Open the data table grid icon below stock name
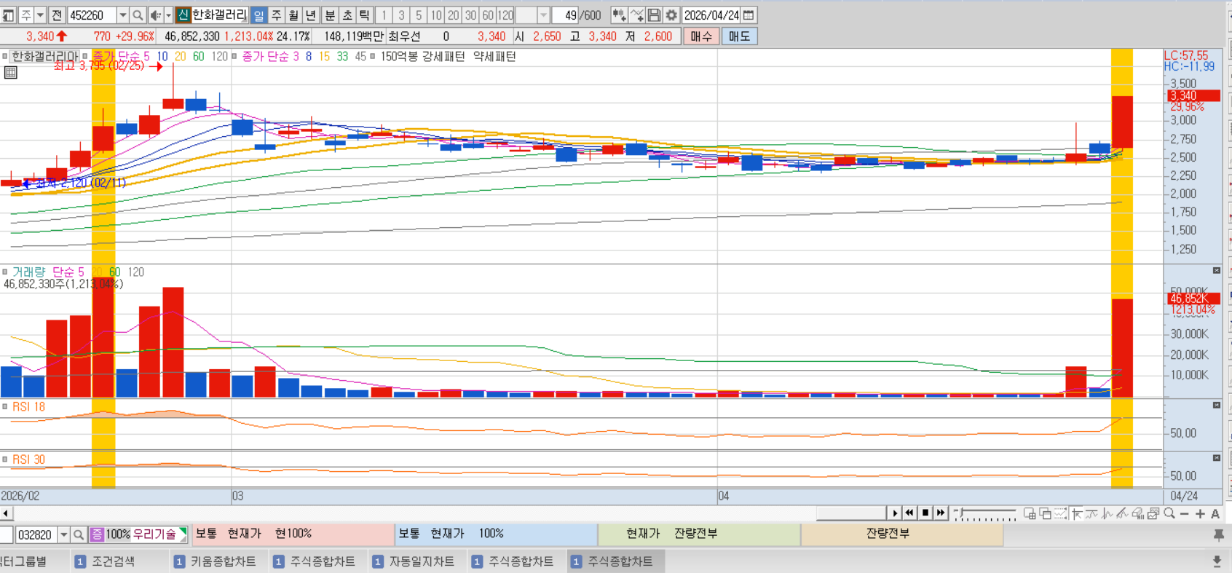 pyautogui.click(x=10, y=72)
